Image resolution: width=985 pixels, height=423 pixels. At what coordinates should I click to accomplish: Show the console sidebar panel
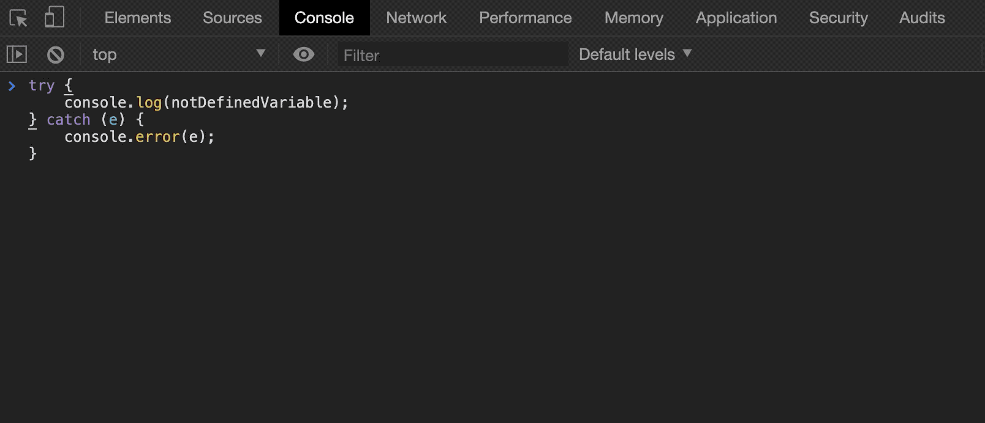tap(17, 54)
